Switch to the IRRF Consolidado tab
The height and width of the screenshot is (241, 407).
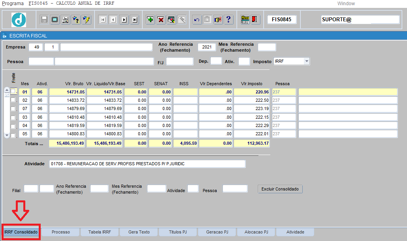click(x=21, y=232)
